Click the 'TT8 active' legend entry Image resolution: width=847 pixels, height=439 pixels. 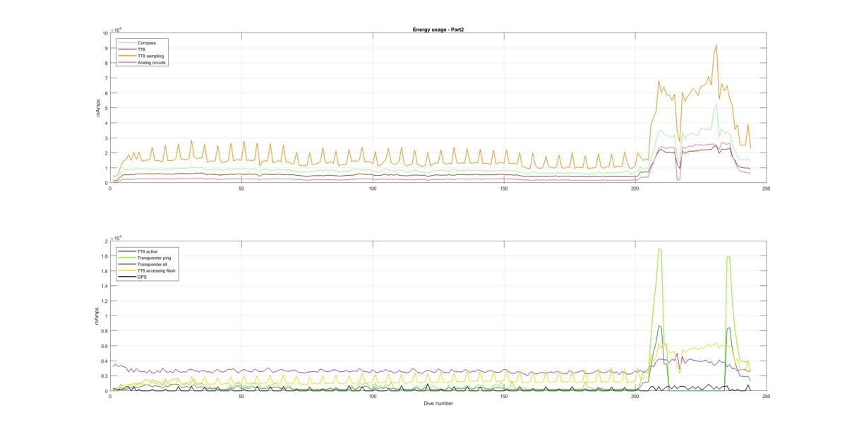[x=138, y=251]
